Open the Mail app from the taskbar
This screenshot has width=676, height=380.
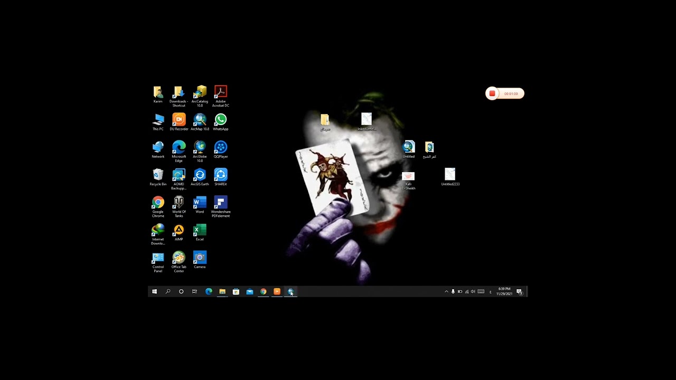point(250,291)
